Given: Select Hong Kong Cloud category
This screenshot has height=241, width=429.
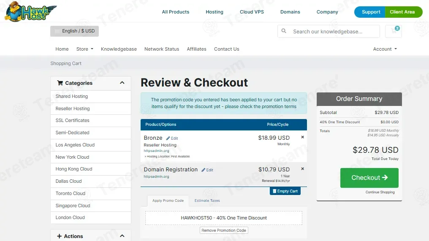Looking at the screenshot, I should [90, 169].
